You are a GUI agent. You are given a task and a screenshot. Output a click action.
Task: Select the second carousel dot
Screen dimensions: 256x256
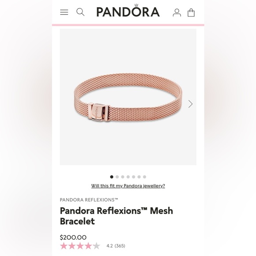click(x=117, y=177)
